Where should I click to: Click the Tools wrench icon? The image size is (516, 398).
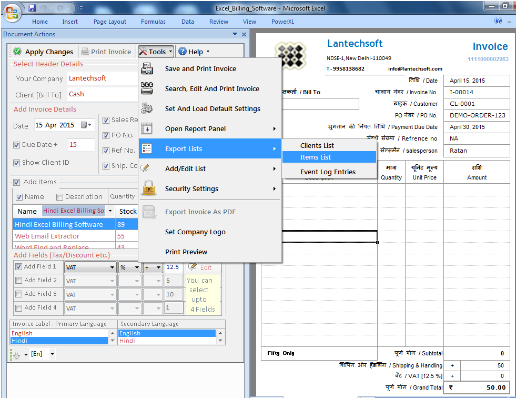143,52
